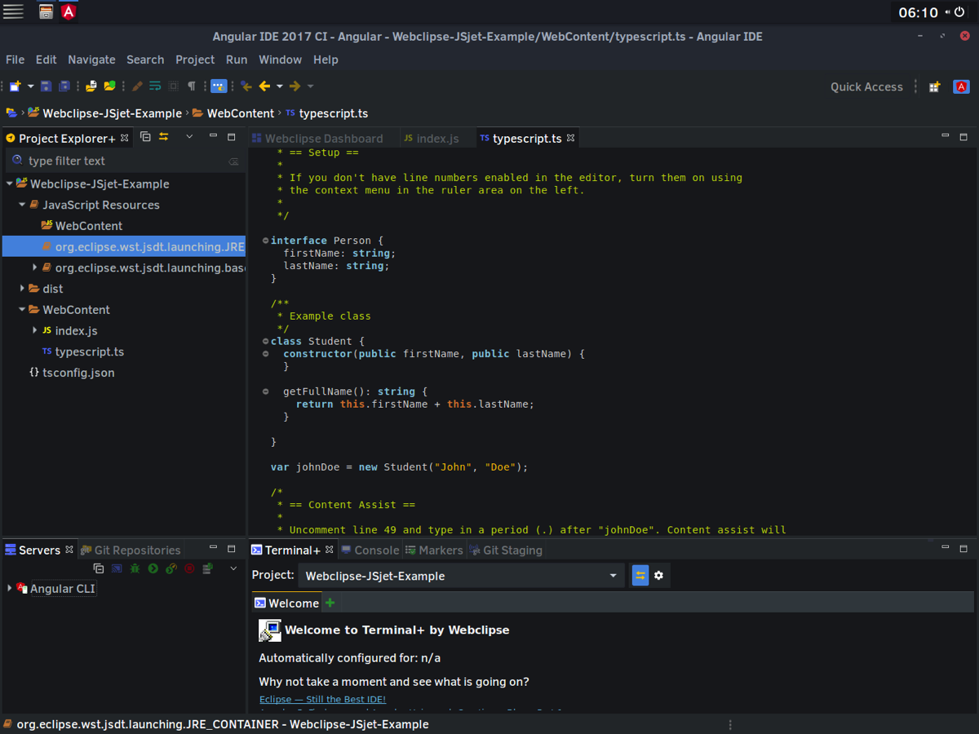Expand the dist folder

pos(22,289)
